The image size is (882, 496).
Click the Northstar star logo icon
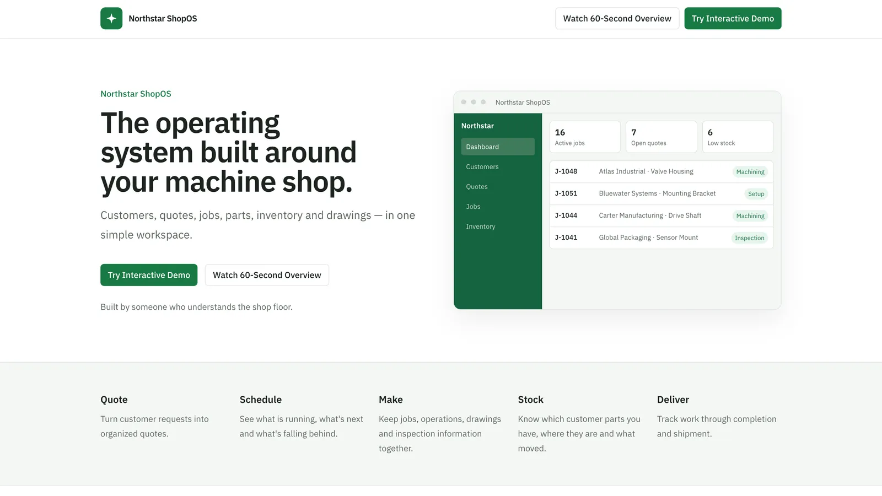point(111,18)
